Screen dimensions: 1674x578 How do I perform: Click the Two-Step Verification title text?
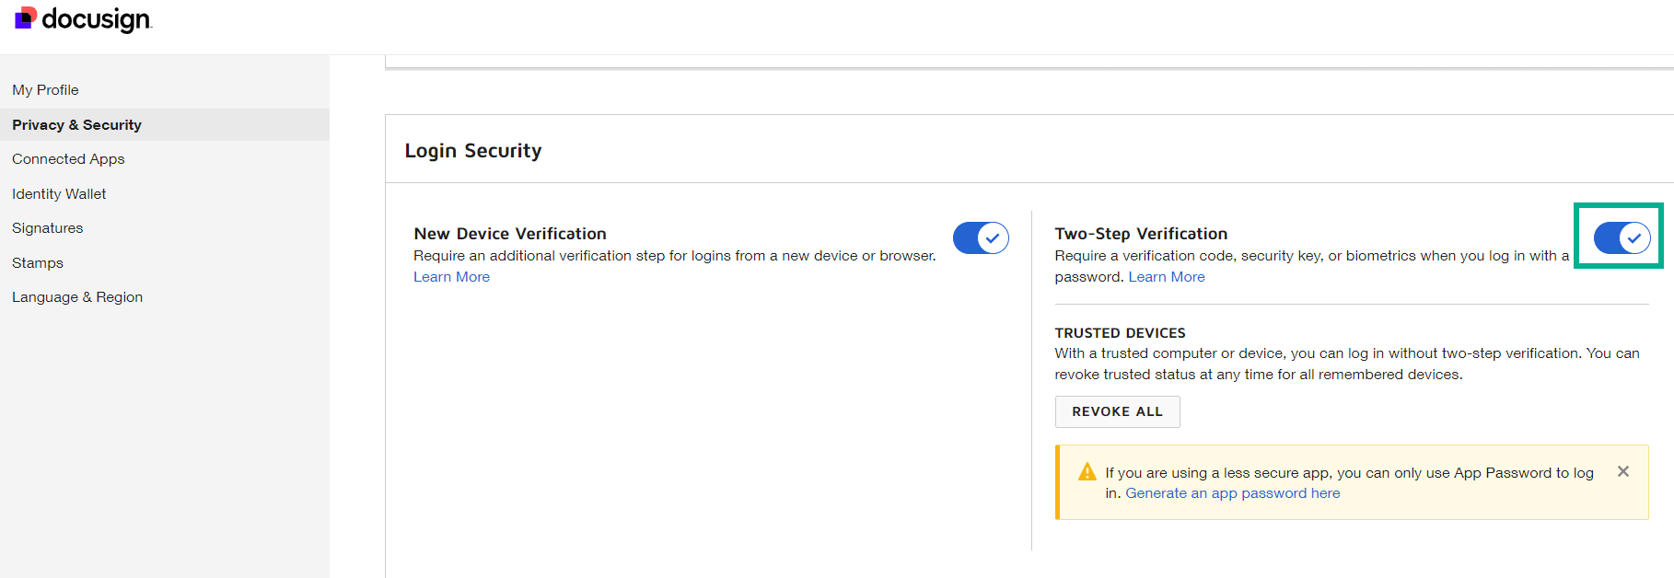1141,234
